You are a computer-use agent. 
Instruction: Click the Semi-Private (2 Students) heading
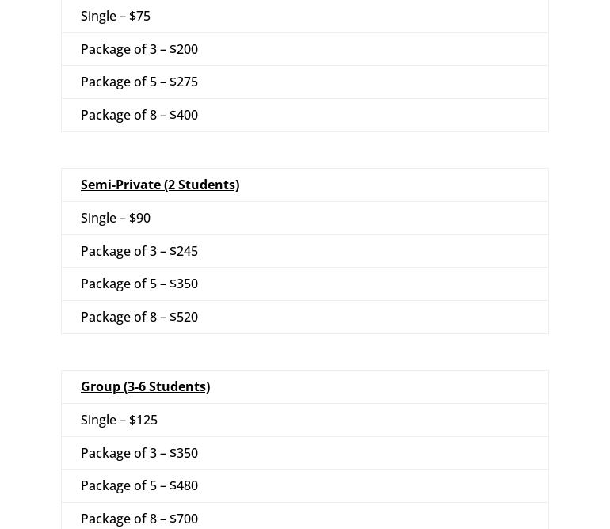pos(160,185)
